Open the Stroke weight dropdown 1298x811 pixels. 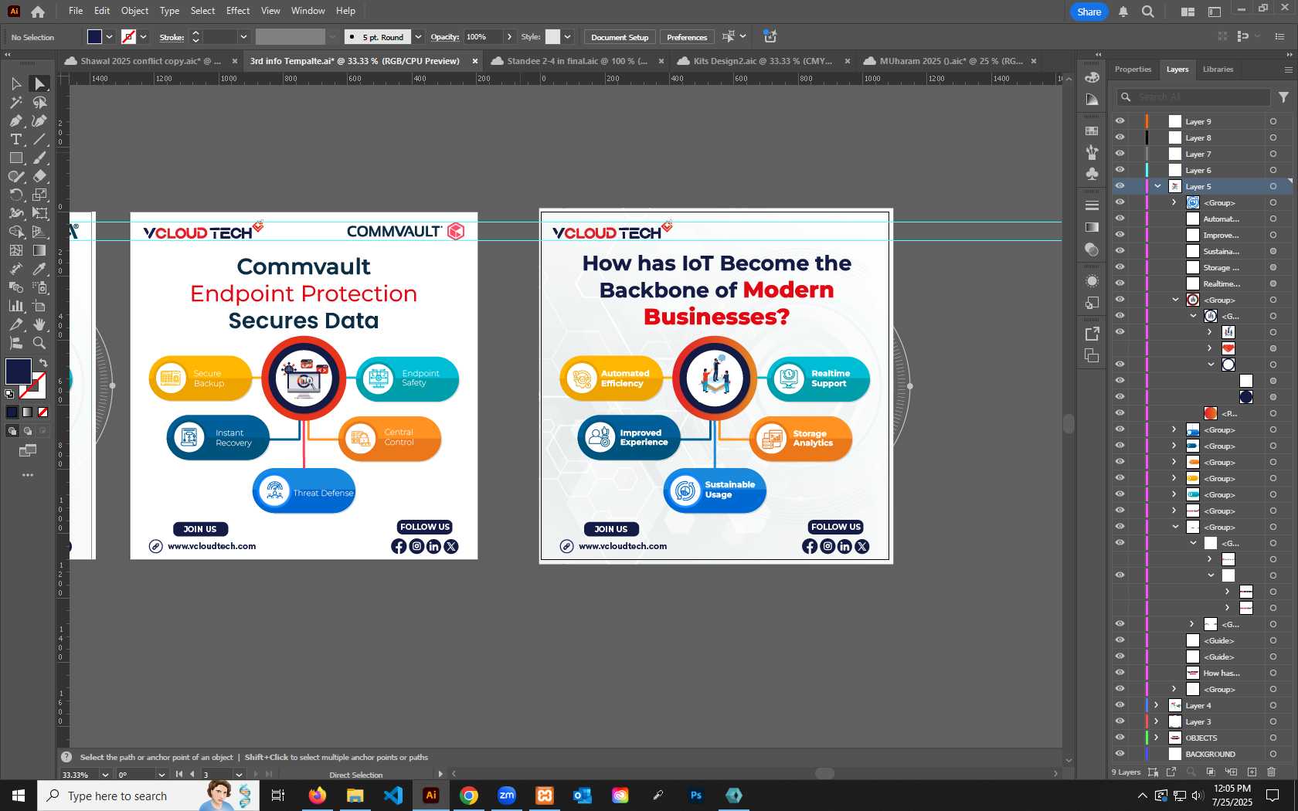(243, 37)
